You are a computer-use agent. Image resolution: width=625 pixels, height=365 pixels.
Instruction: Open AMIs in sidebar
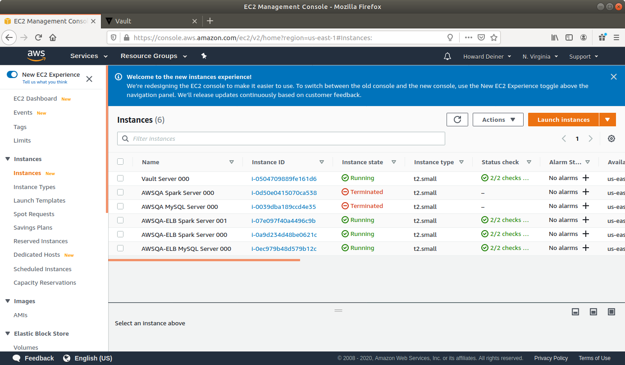pos(20,315)
